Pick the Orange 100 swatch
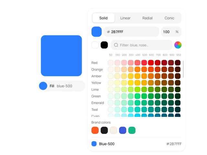Image resolution: width=207 pixels, height=155 pixels. pos(117,69)
